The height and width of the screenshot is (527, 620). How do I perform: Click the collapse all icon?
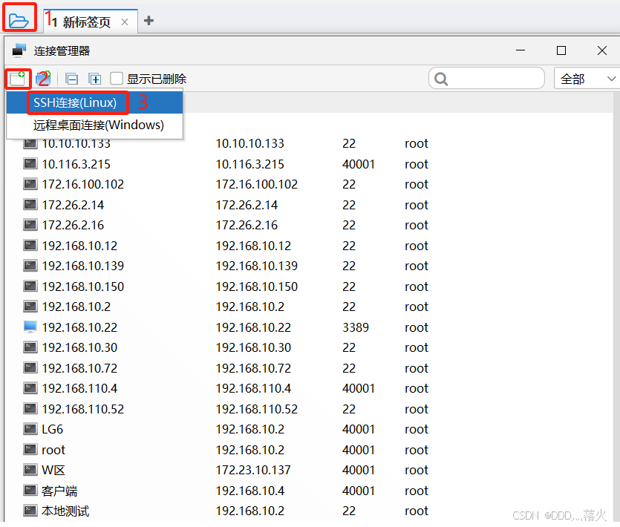71,79
